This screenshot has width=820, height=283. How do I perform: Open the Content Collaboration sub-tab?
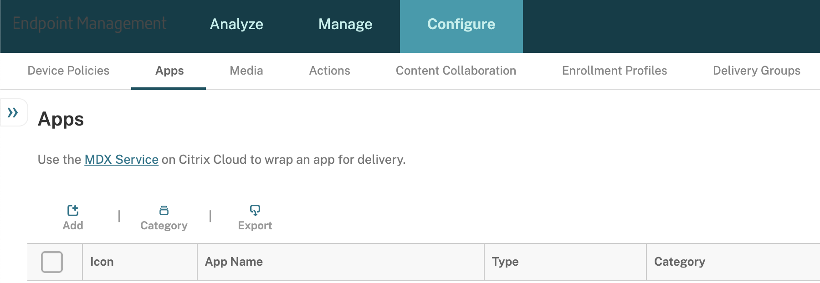456,71
